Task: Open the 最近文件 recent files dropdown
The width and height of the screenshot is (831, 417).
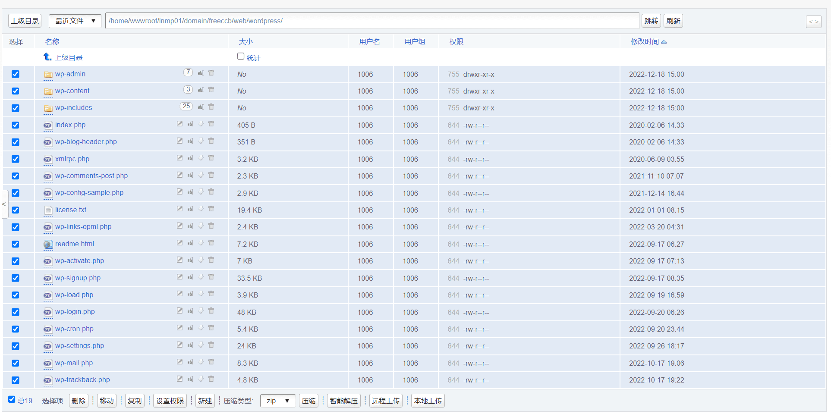Action: point(75,21)
